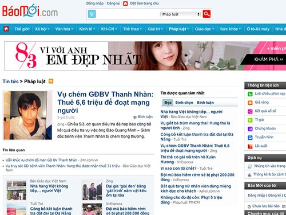The image size is (286, 215).
Task: Open Vụ giết bà trùm mang thai article
Action: tap(195, 126)
